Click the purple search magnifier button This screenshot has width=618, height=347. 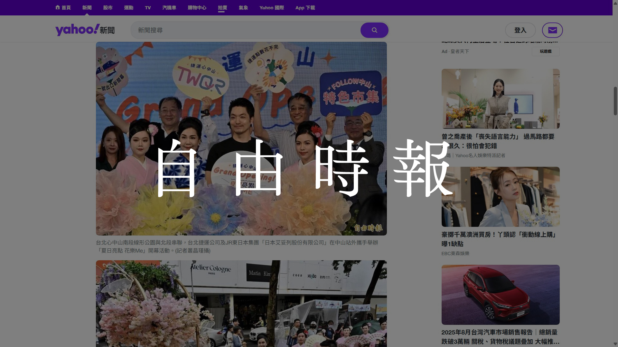374,30
